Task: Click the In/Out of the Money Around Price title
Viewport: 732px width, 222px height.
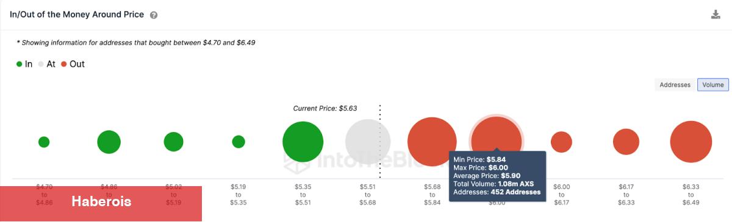Action: point(77,15)
